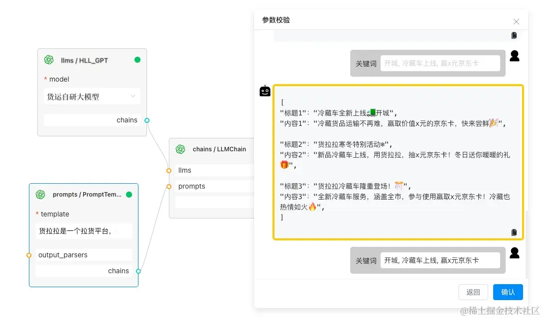Click the 确认 button
Screen dimensions: 543x319
508,292
